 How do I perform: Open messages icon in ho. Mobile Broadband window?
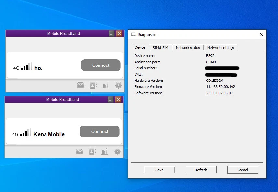(x=81, y=85)
